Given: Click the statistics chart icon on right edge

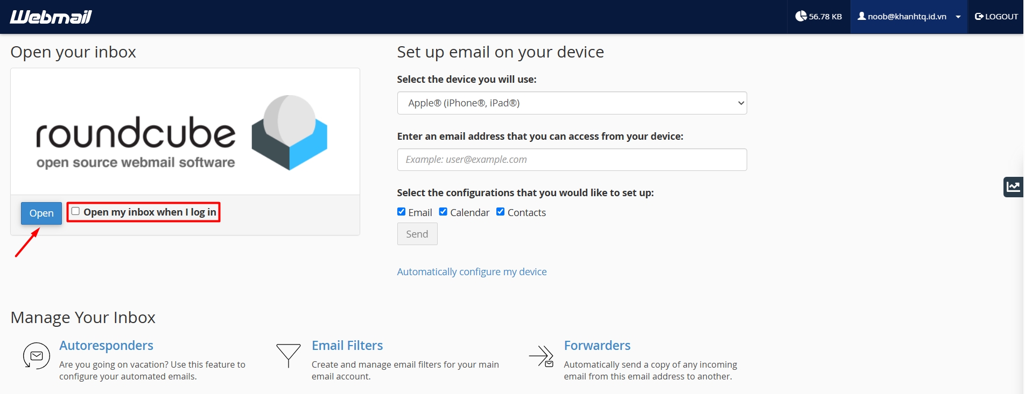Looking at the screenshot, I should click(x=1013, y=187).
